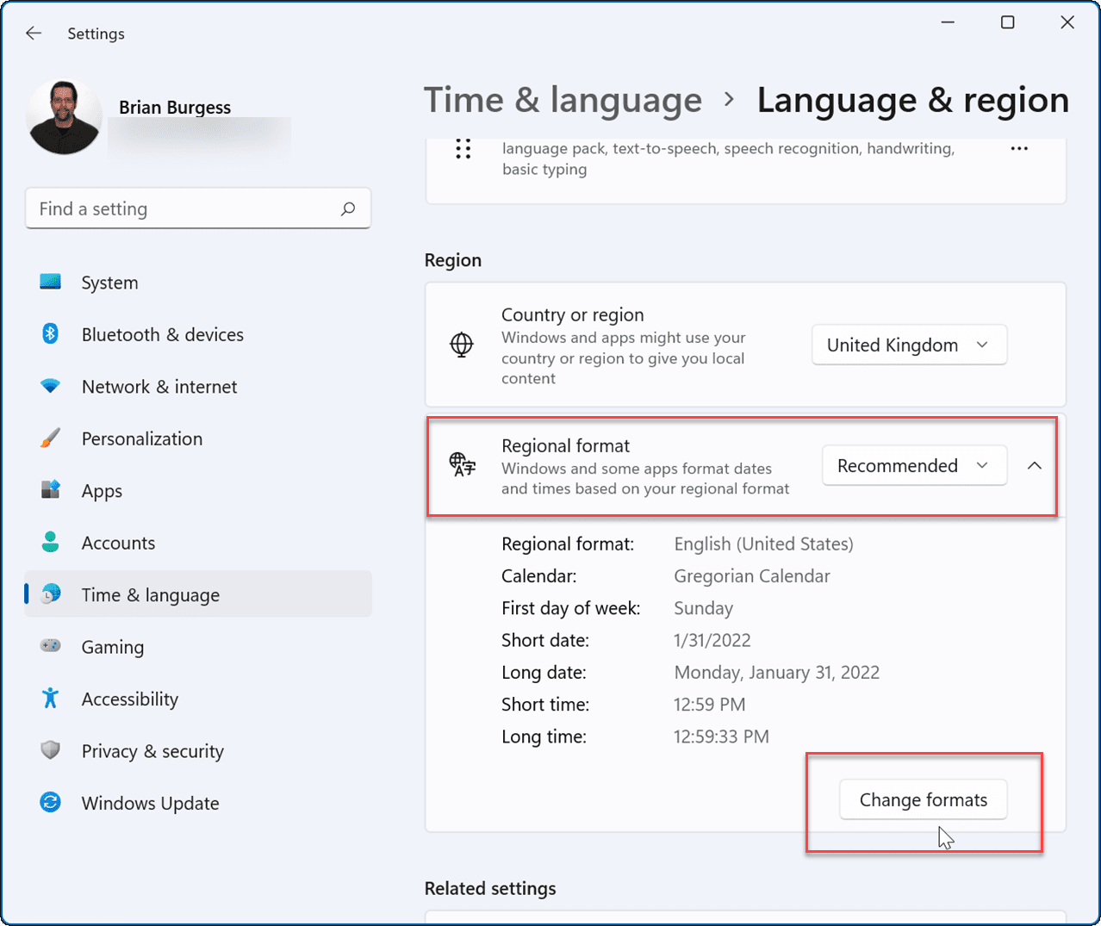Select Personalization in the sidebar
The width and height of the screenshot is (1101, 926).
[x=141, y=438]
